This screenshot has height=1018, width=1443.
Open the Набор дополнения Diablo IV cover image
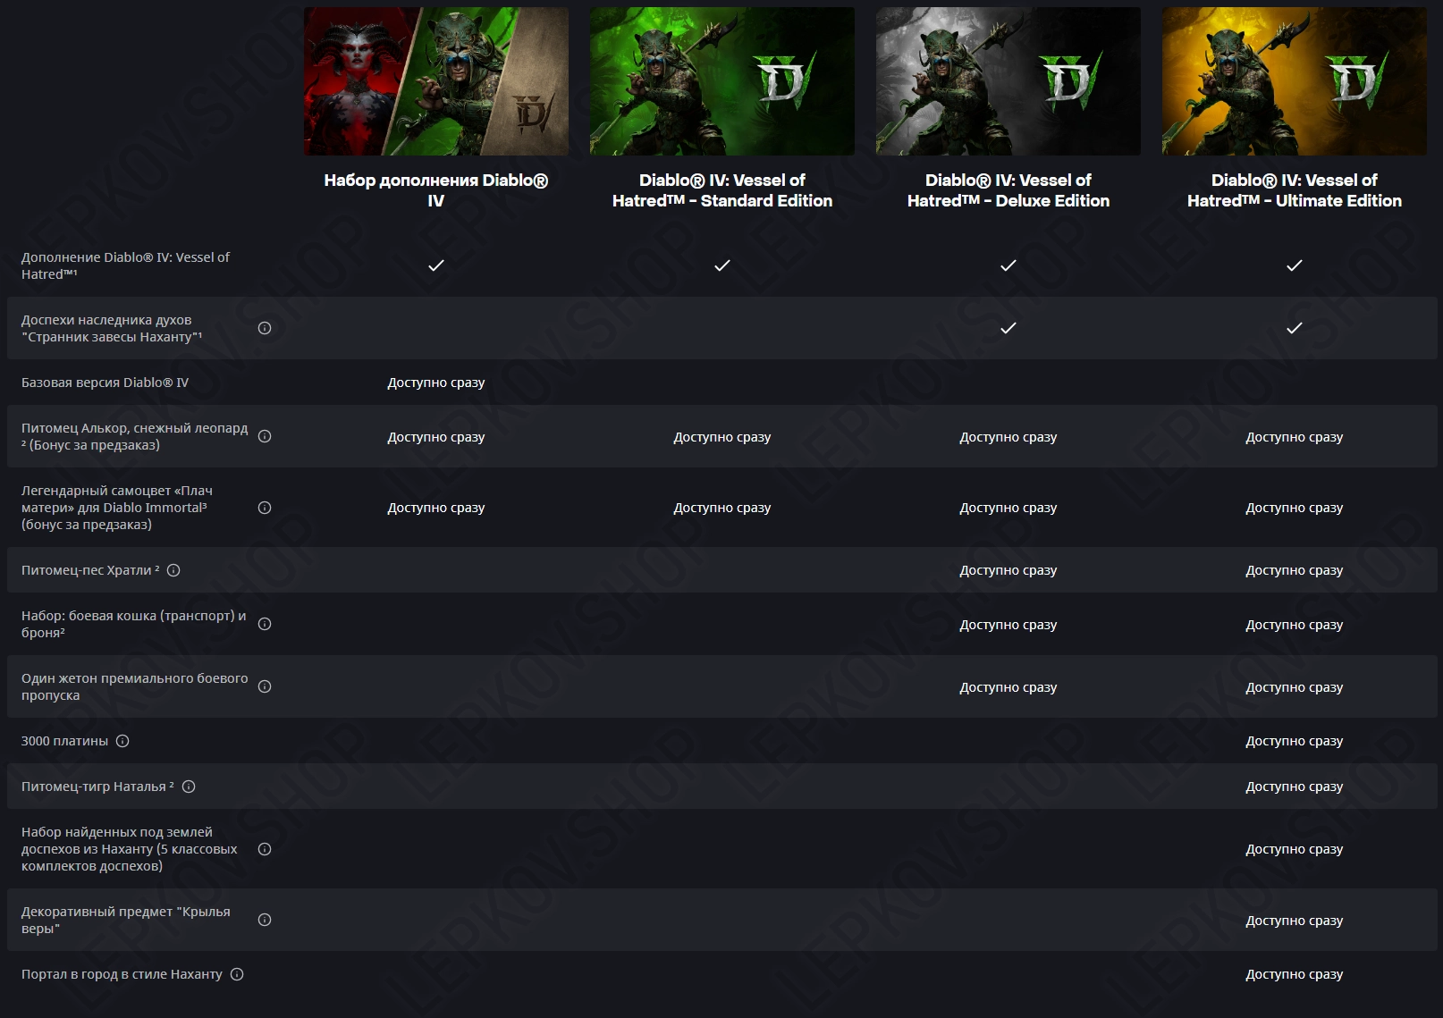(436, 81)
